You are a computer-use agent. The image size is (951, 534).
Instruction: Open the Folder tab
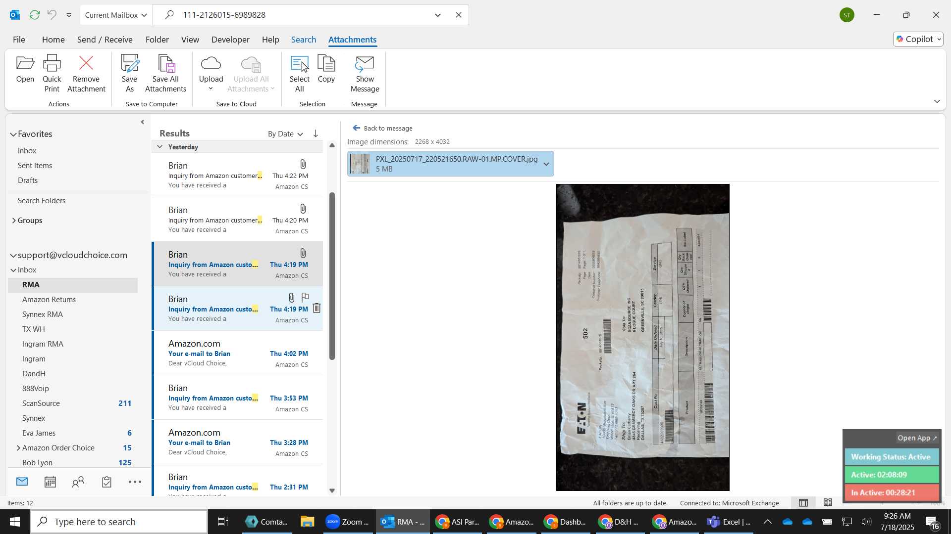point(157,39)
